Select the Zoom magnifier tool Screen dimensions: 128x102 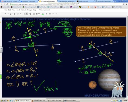click(21, 14)
